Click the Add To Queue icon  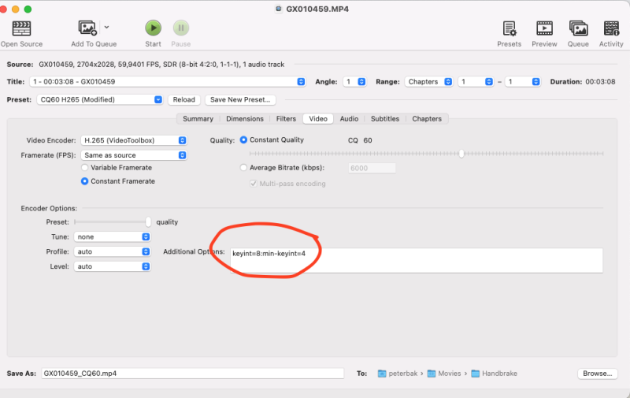(x=87, y=28)
